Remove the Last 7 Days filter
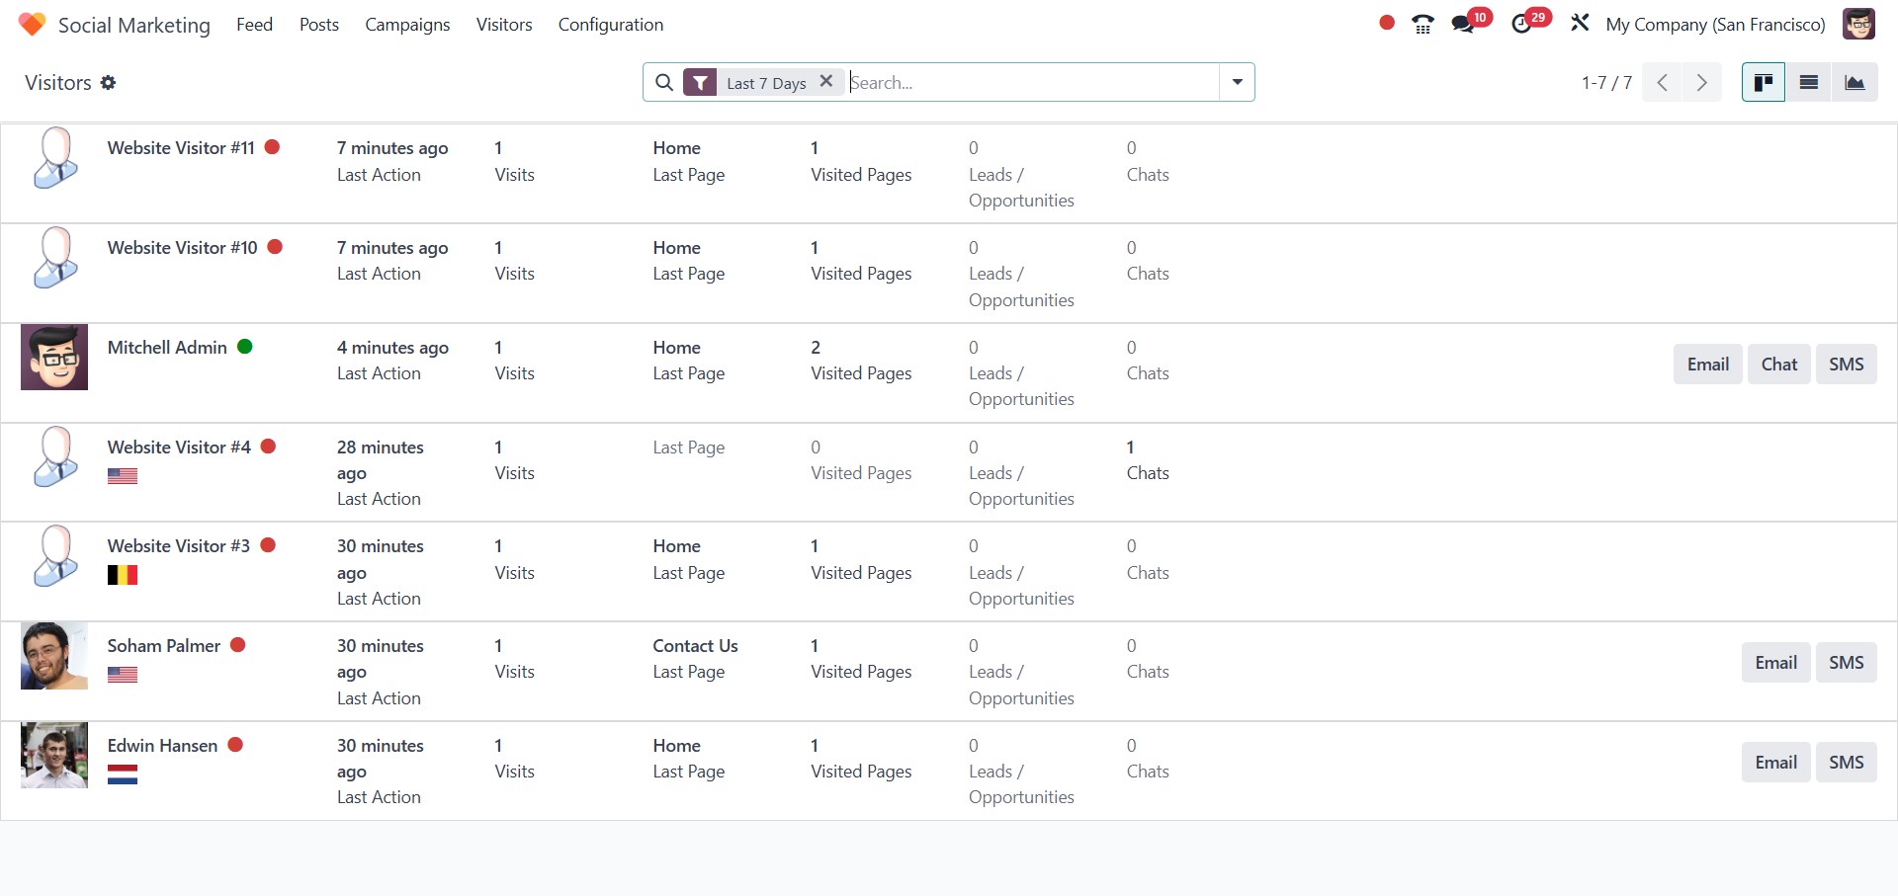The height and width of the screenshot is (896, 1898). pyautogui.click(x=826, y=82)
